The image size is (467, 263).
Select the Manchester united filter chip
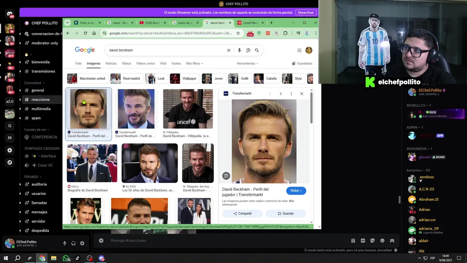[x=88, y=79]
